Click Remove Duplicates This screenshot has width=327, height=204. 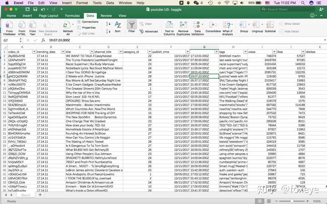[183, 28]
